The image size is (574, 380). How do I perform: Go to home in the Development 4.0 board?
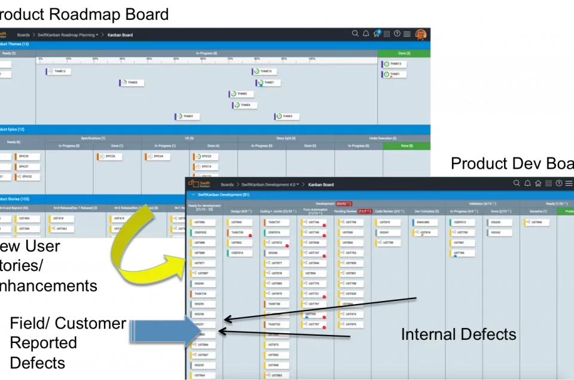tap(538, 183)
